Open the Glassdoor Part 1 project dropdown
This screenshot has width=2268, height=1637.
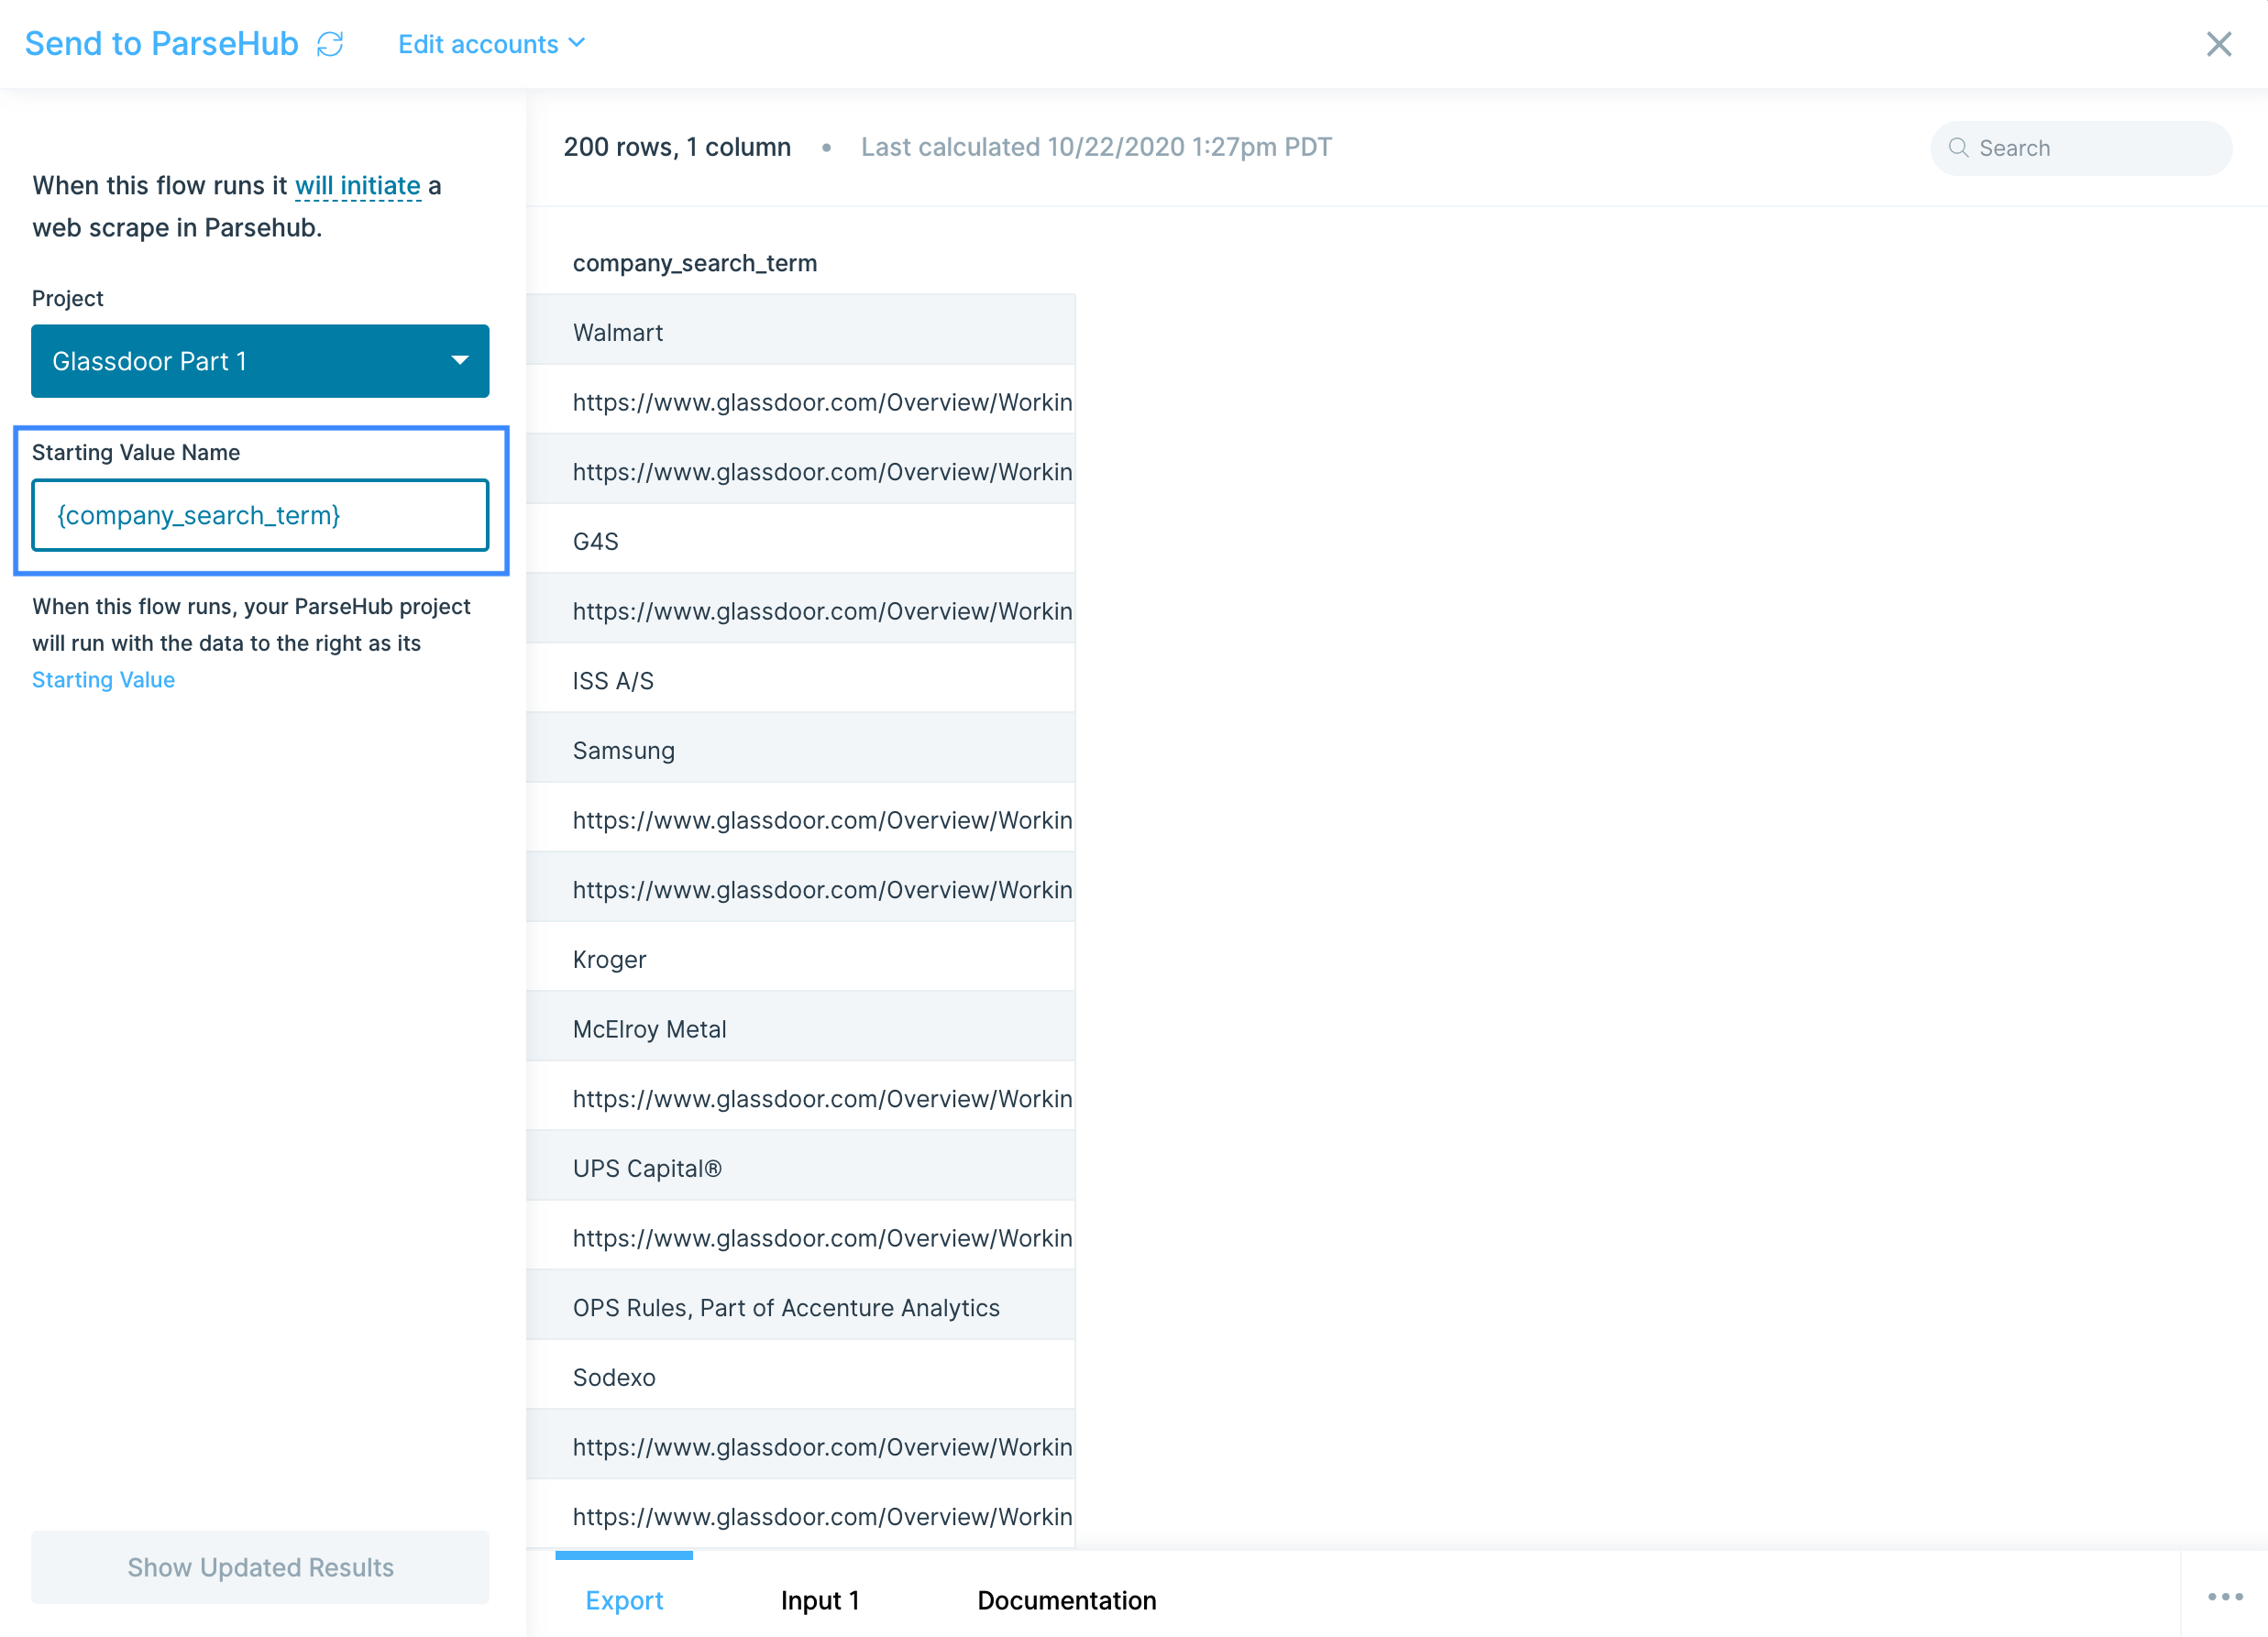click(260, 361)
